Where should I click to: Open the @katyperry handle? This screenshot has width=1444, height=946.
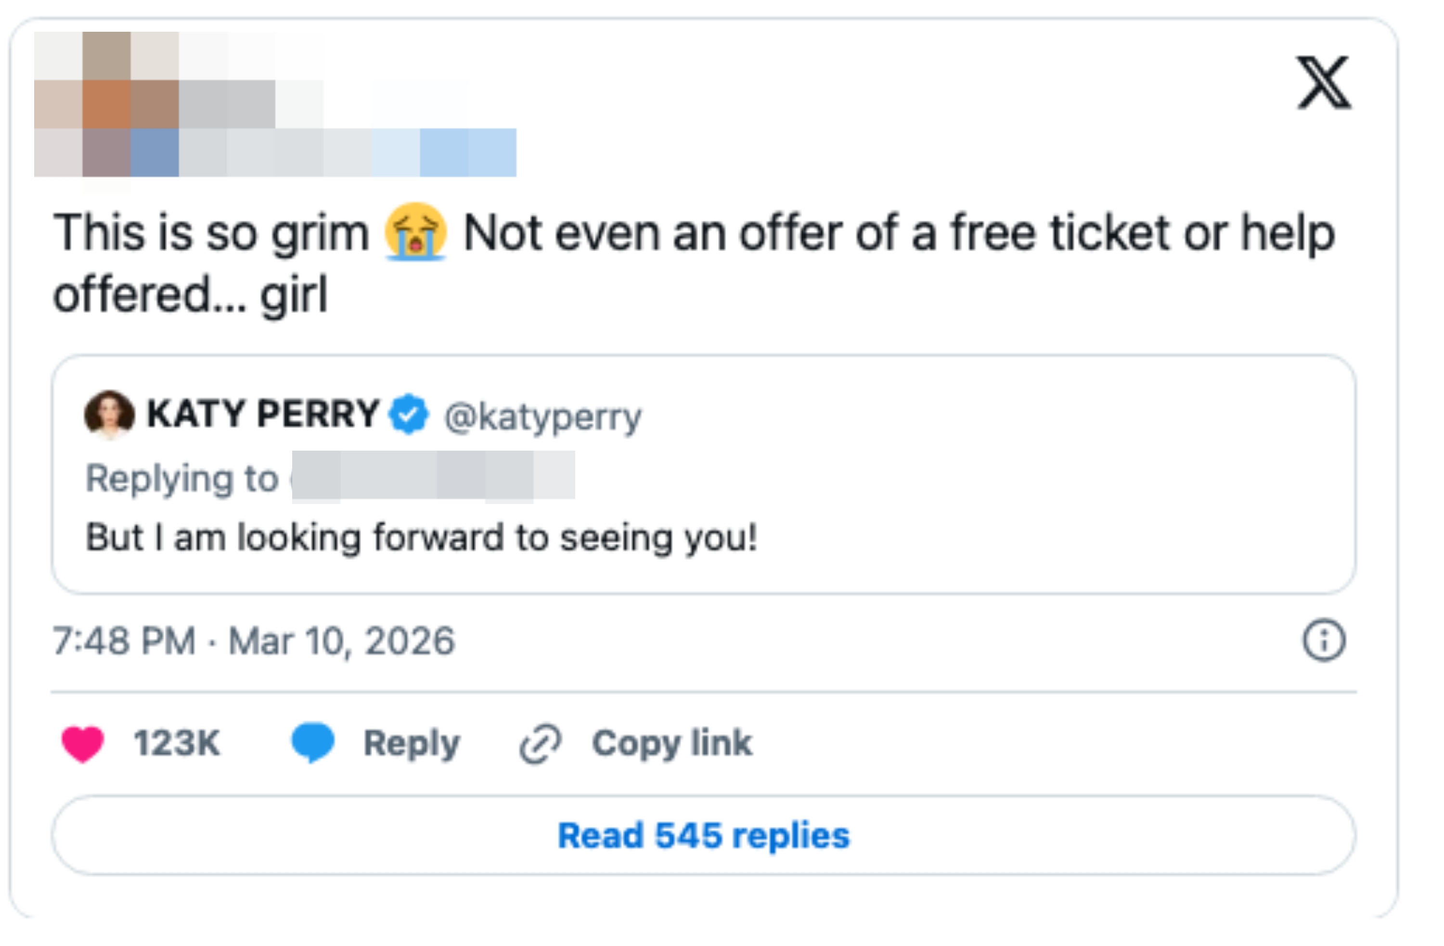(x=542, y=416)
